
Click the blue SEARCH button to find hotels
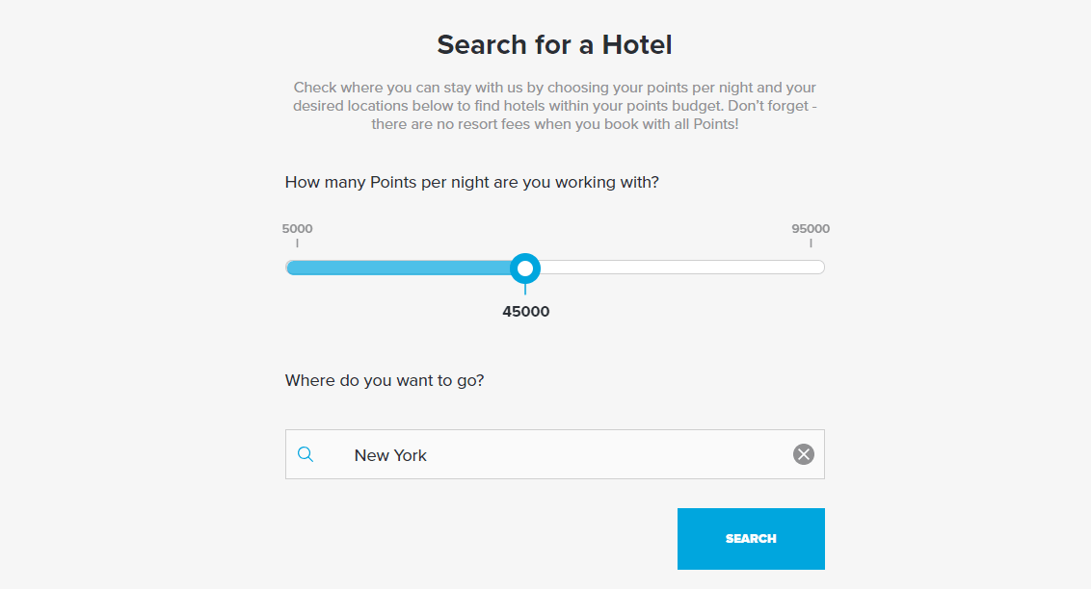click(x=751, y=538)
